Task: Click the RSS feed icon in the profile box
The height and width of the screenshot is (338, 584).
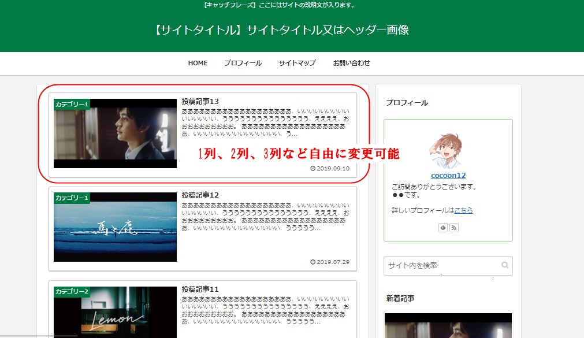Action: 453,228
